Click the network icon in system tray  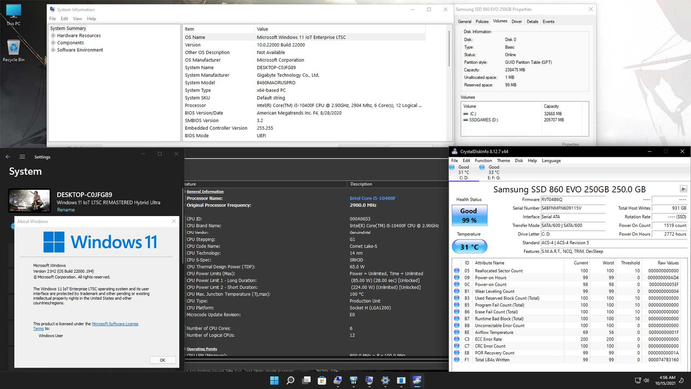638,380
